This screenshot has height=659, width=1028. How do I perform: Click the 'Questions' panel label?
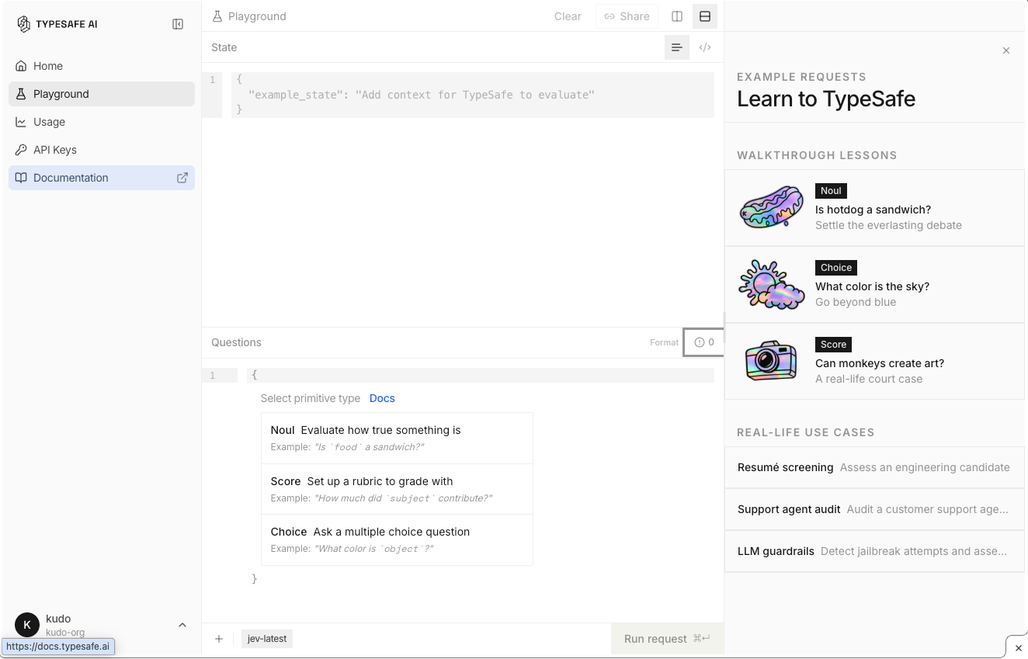coord(236,342)
